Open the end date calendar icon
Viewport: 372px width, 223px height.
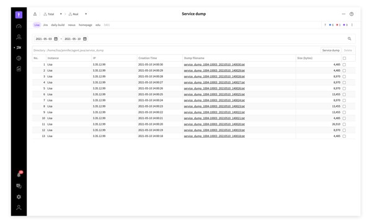click(x=85, y=38)
